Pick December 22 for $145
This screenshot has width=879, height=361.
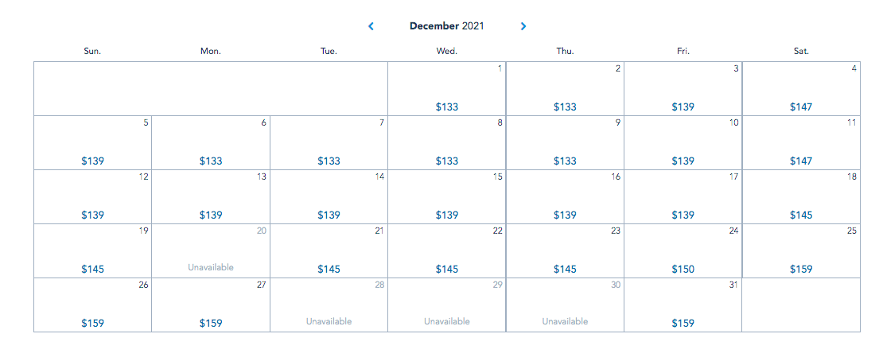(447, 251)
